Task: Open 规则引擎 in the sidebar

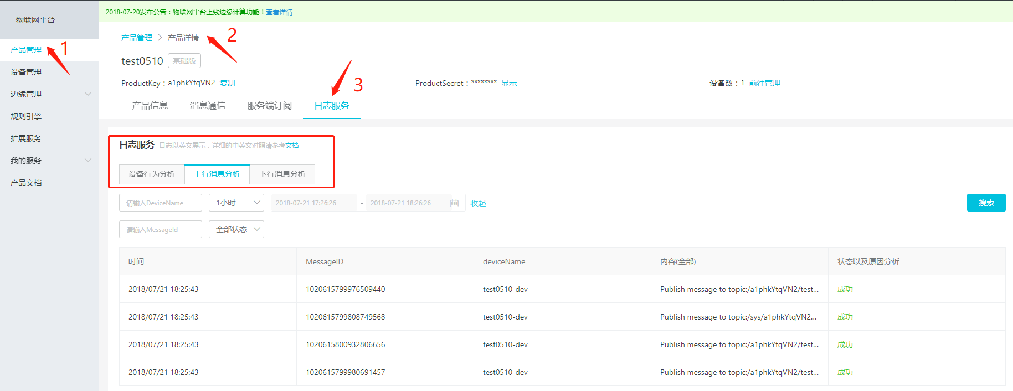Action: coord(26,116)
